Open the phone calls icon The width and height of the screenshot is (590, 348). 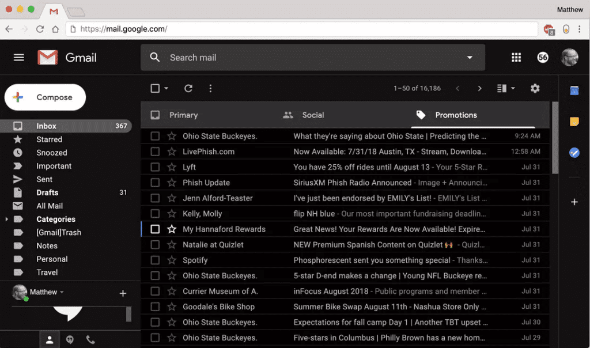tap(90, 340)
